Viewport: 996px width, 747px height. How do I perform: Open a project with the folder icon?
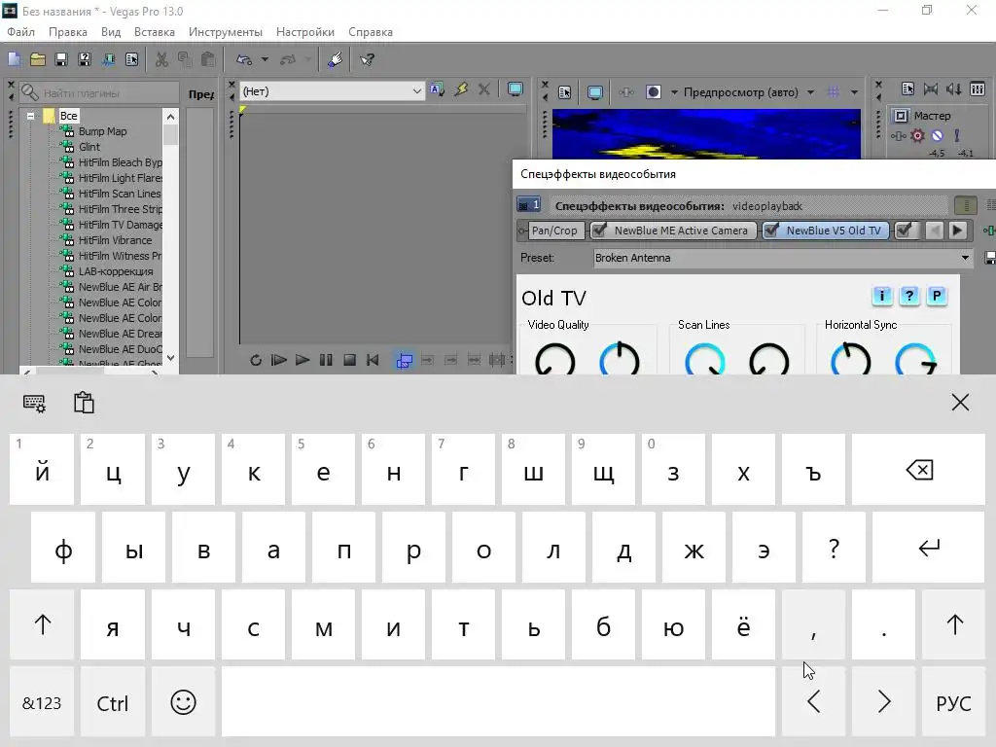pos(38,59)
